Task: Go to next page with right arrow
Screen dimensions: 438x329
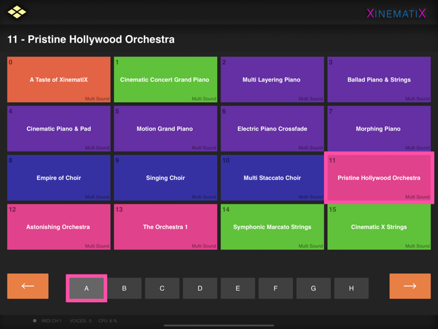Action: tap(410, 286)
